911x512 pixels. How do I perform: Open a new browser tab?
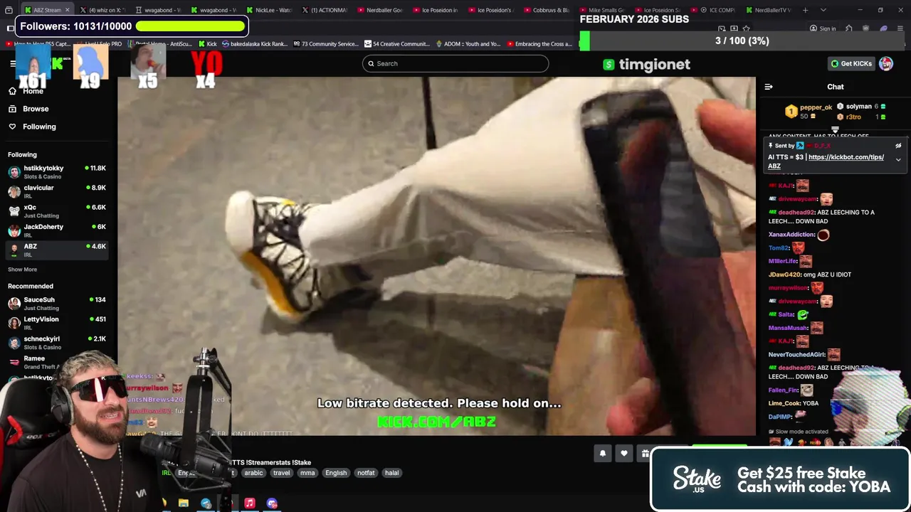[805, 10]
